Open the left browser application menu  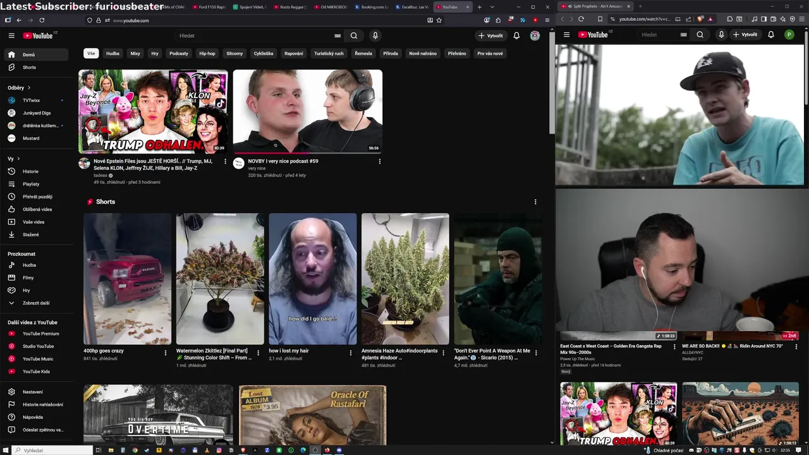pos(548,20)
